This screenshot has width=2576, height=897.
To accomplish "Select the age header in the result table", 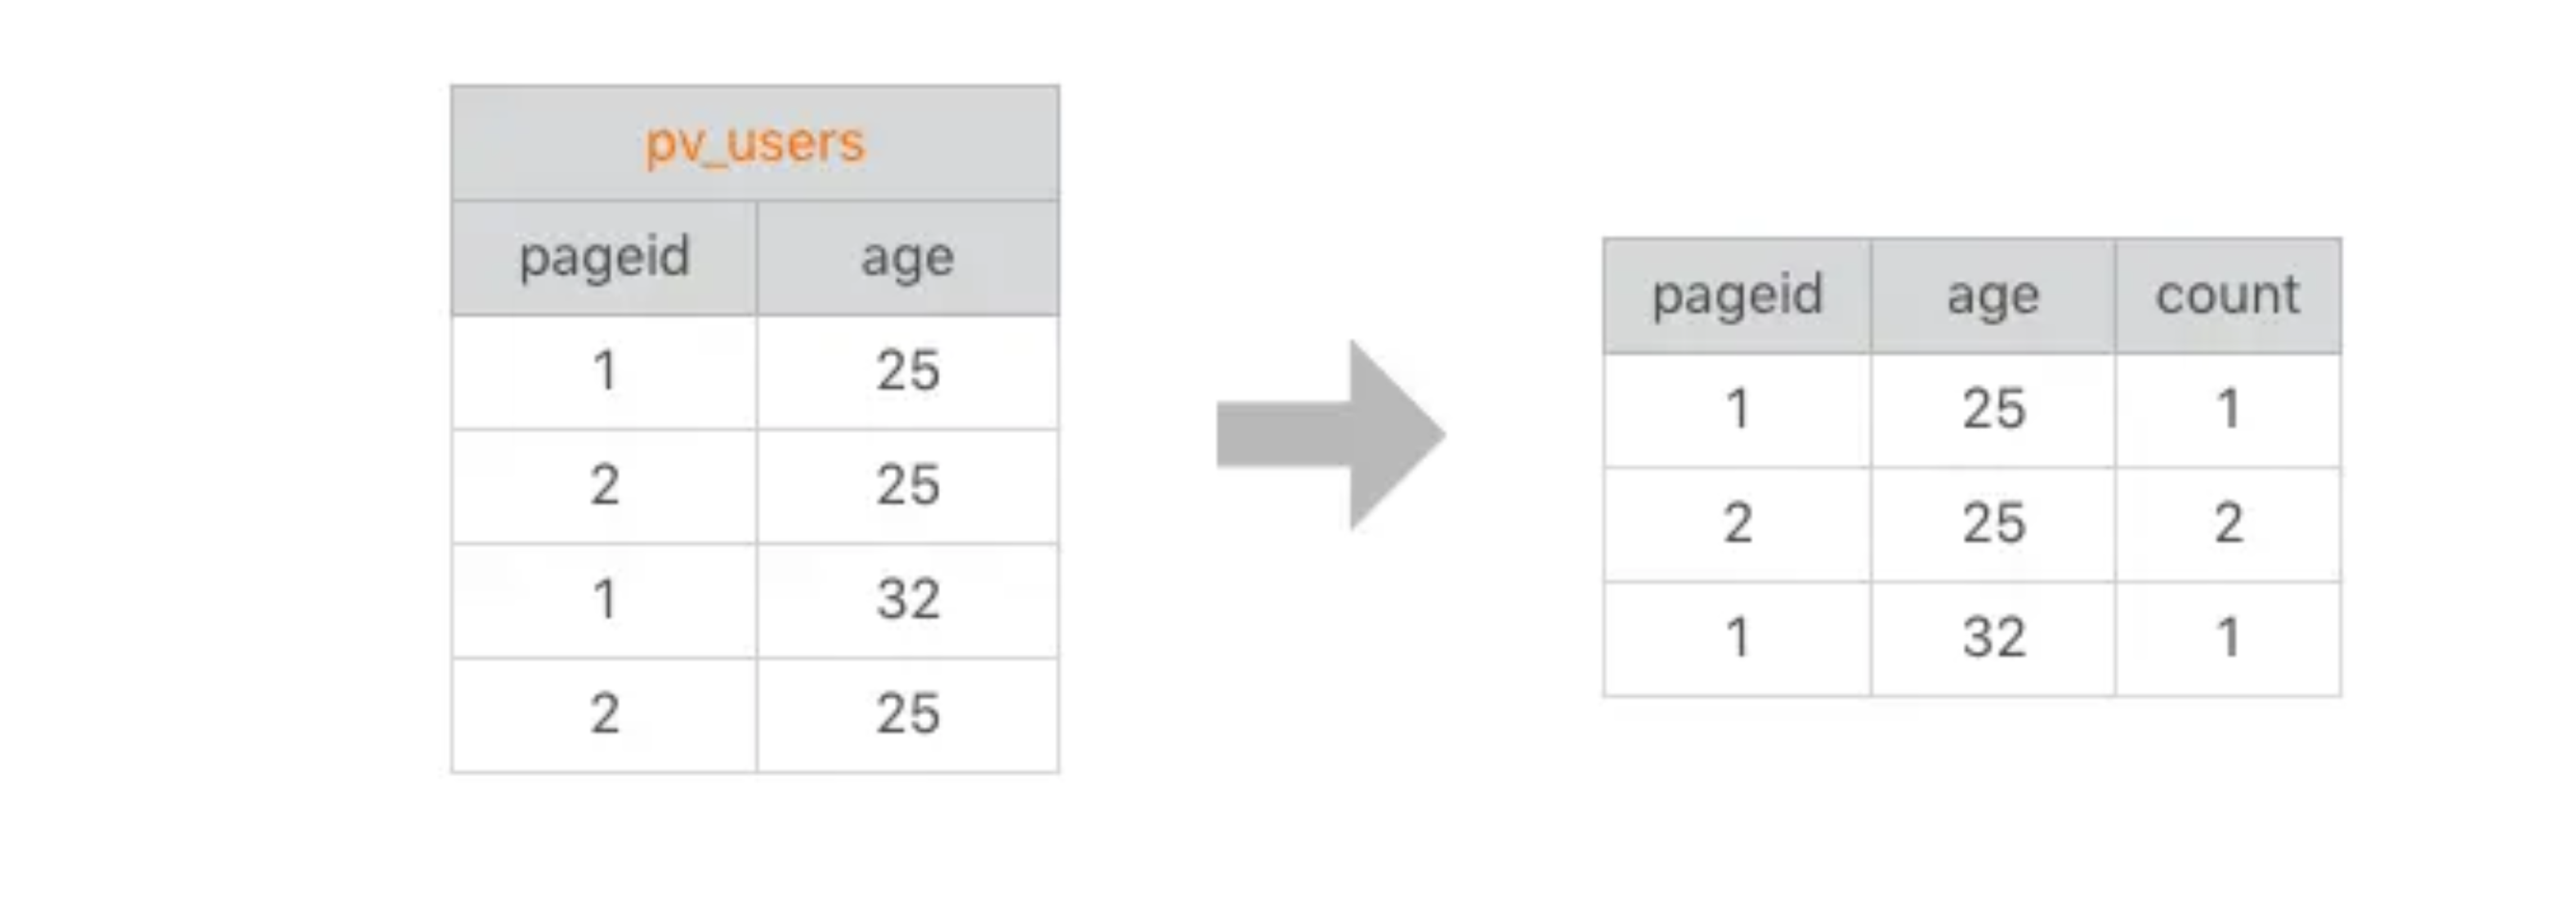I will click(x=1992, y=295).
